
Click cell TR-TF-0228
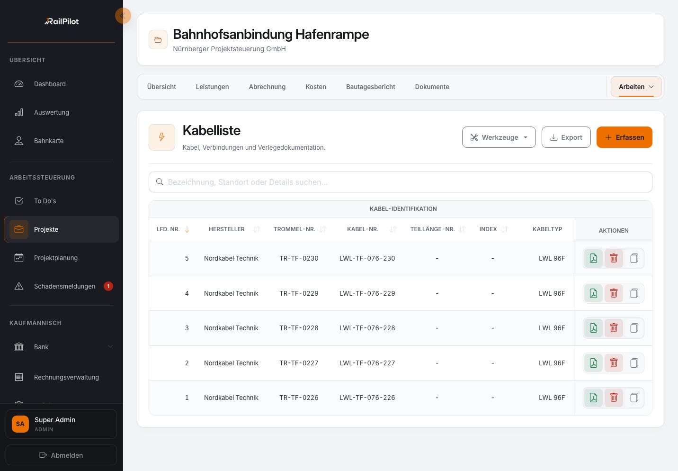pyautogui.click(x=299, y=328)
